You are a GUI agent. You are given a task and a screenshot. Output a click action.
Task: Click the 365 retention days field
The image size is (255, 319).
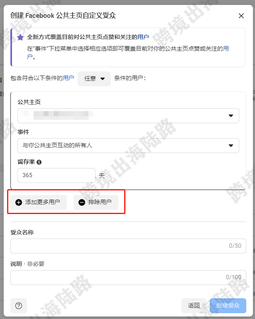[x=56, y=175]
